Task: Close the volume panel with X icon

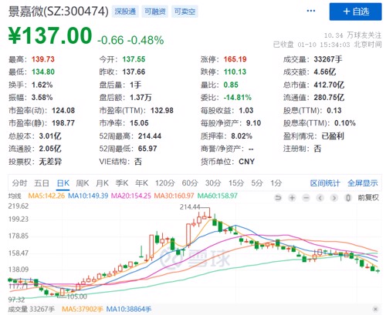Action: [x=375, y=309]
